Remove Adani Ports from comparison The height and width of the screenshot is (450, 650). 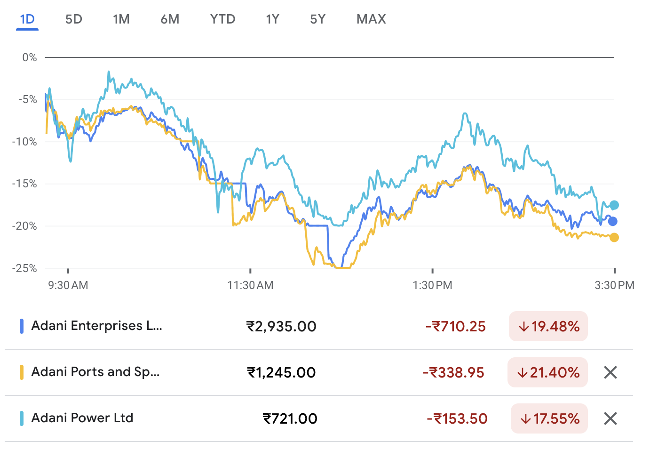(x=610, y=372)
